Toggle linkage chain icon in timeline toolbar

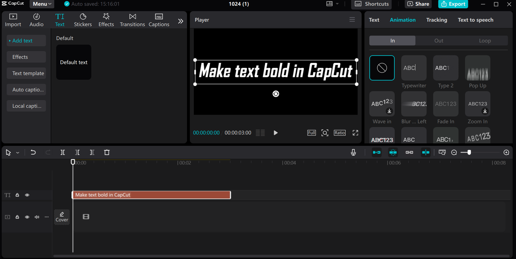pyautogui.click(x=409, y=152)
